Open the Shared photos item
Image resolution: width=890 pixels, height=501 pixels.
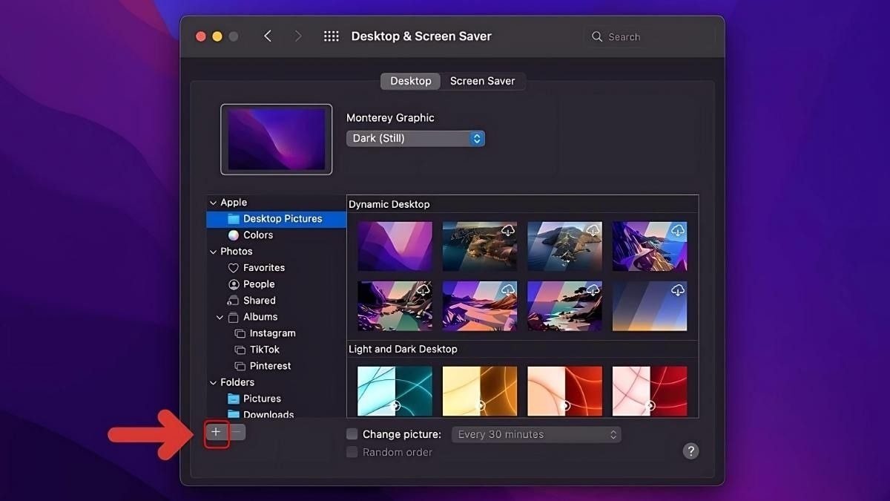tap(259, 300)
